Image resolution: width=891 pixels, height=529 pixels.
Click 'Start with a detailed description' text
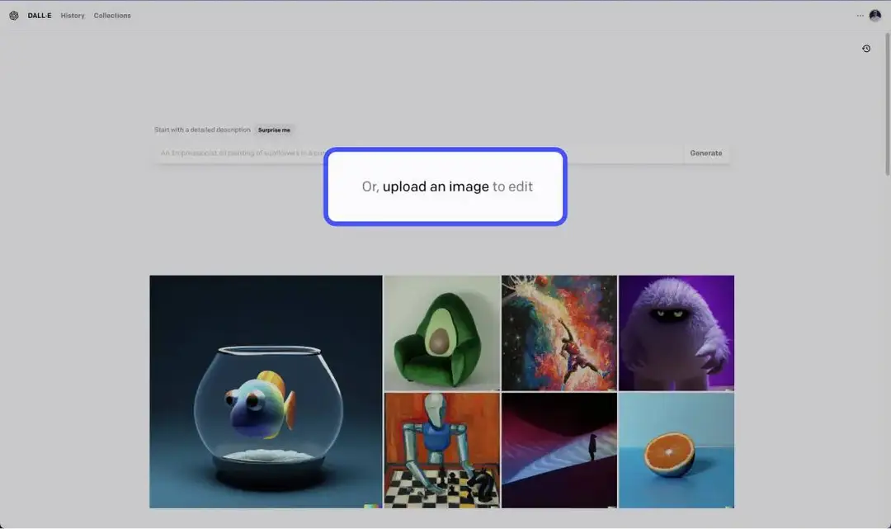(x=202, y=130)
